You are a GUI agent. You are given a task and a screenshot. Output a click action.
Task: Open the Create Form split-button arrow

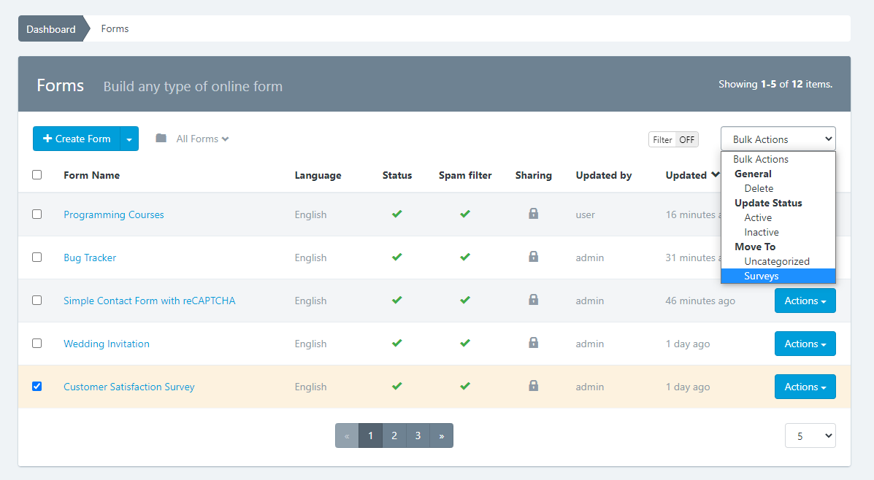(x=129, y=139)
